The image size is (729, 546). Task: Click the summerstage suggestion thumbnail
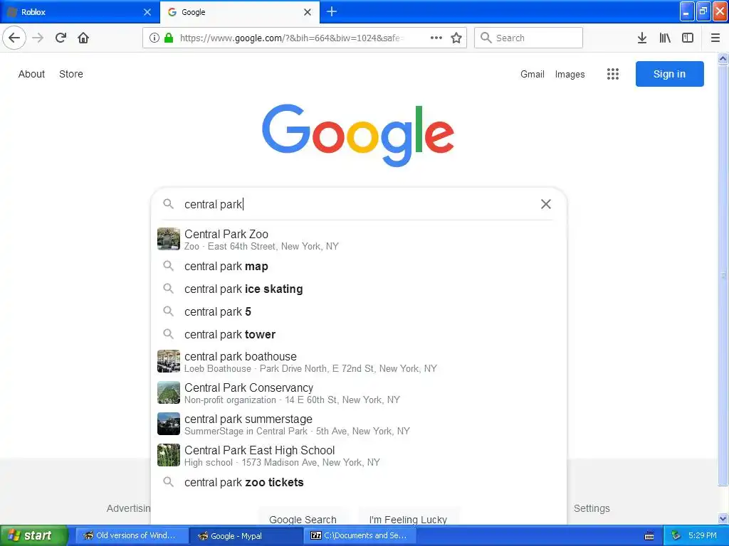(x=168, y=424)
